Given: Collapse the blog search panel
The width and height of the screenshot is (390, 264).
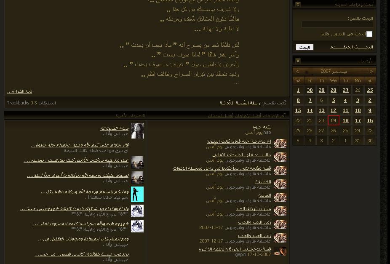Looking at the screenshot, I should (298, 4).
